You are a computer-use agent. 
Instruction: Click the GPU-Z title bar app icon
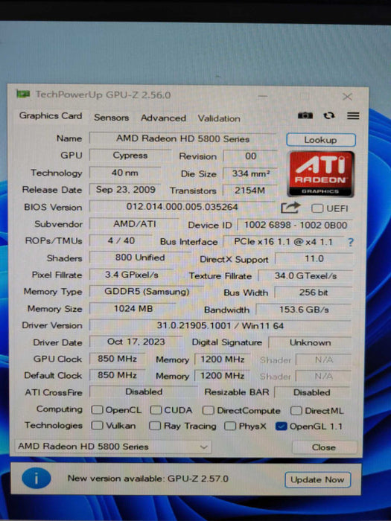[x=23, y=95]
